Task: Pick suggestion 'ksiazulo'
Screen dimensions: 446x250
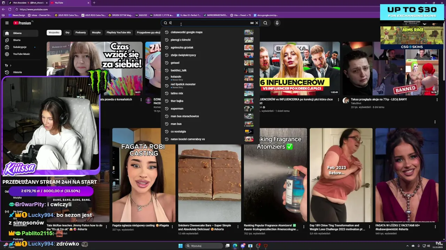Action: click(x=210, y=78)
